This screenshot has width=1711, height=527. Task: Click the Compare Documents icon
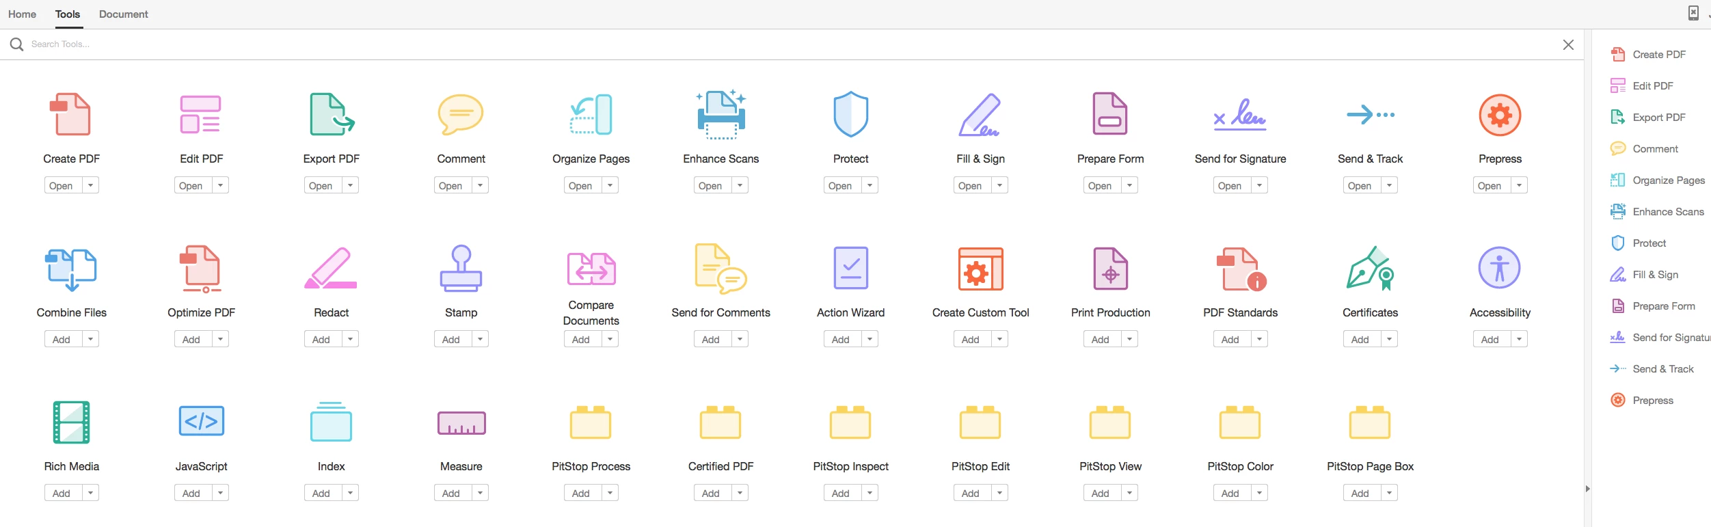[591, 268]
